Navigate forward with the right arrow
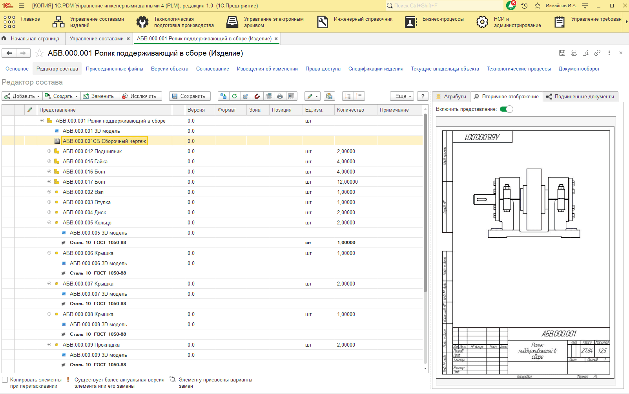 click(x=23, y=53)
